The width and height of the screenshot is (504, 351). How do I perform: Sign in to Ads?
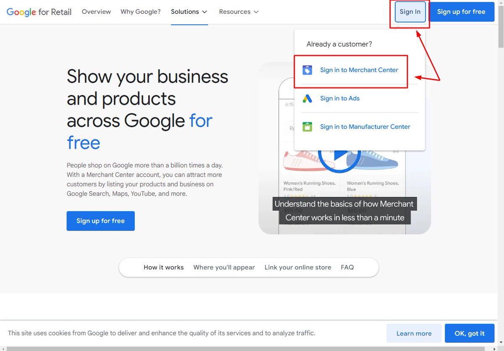point(340,98)
